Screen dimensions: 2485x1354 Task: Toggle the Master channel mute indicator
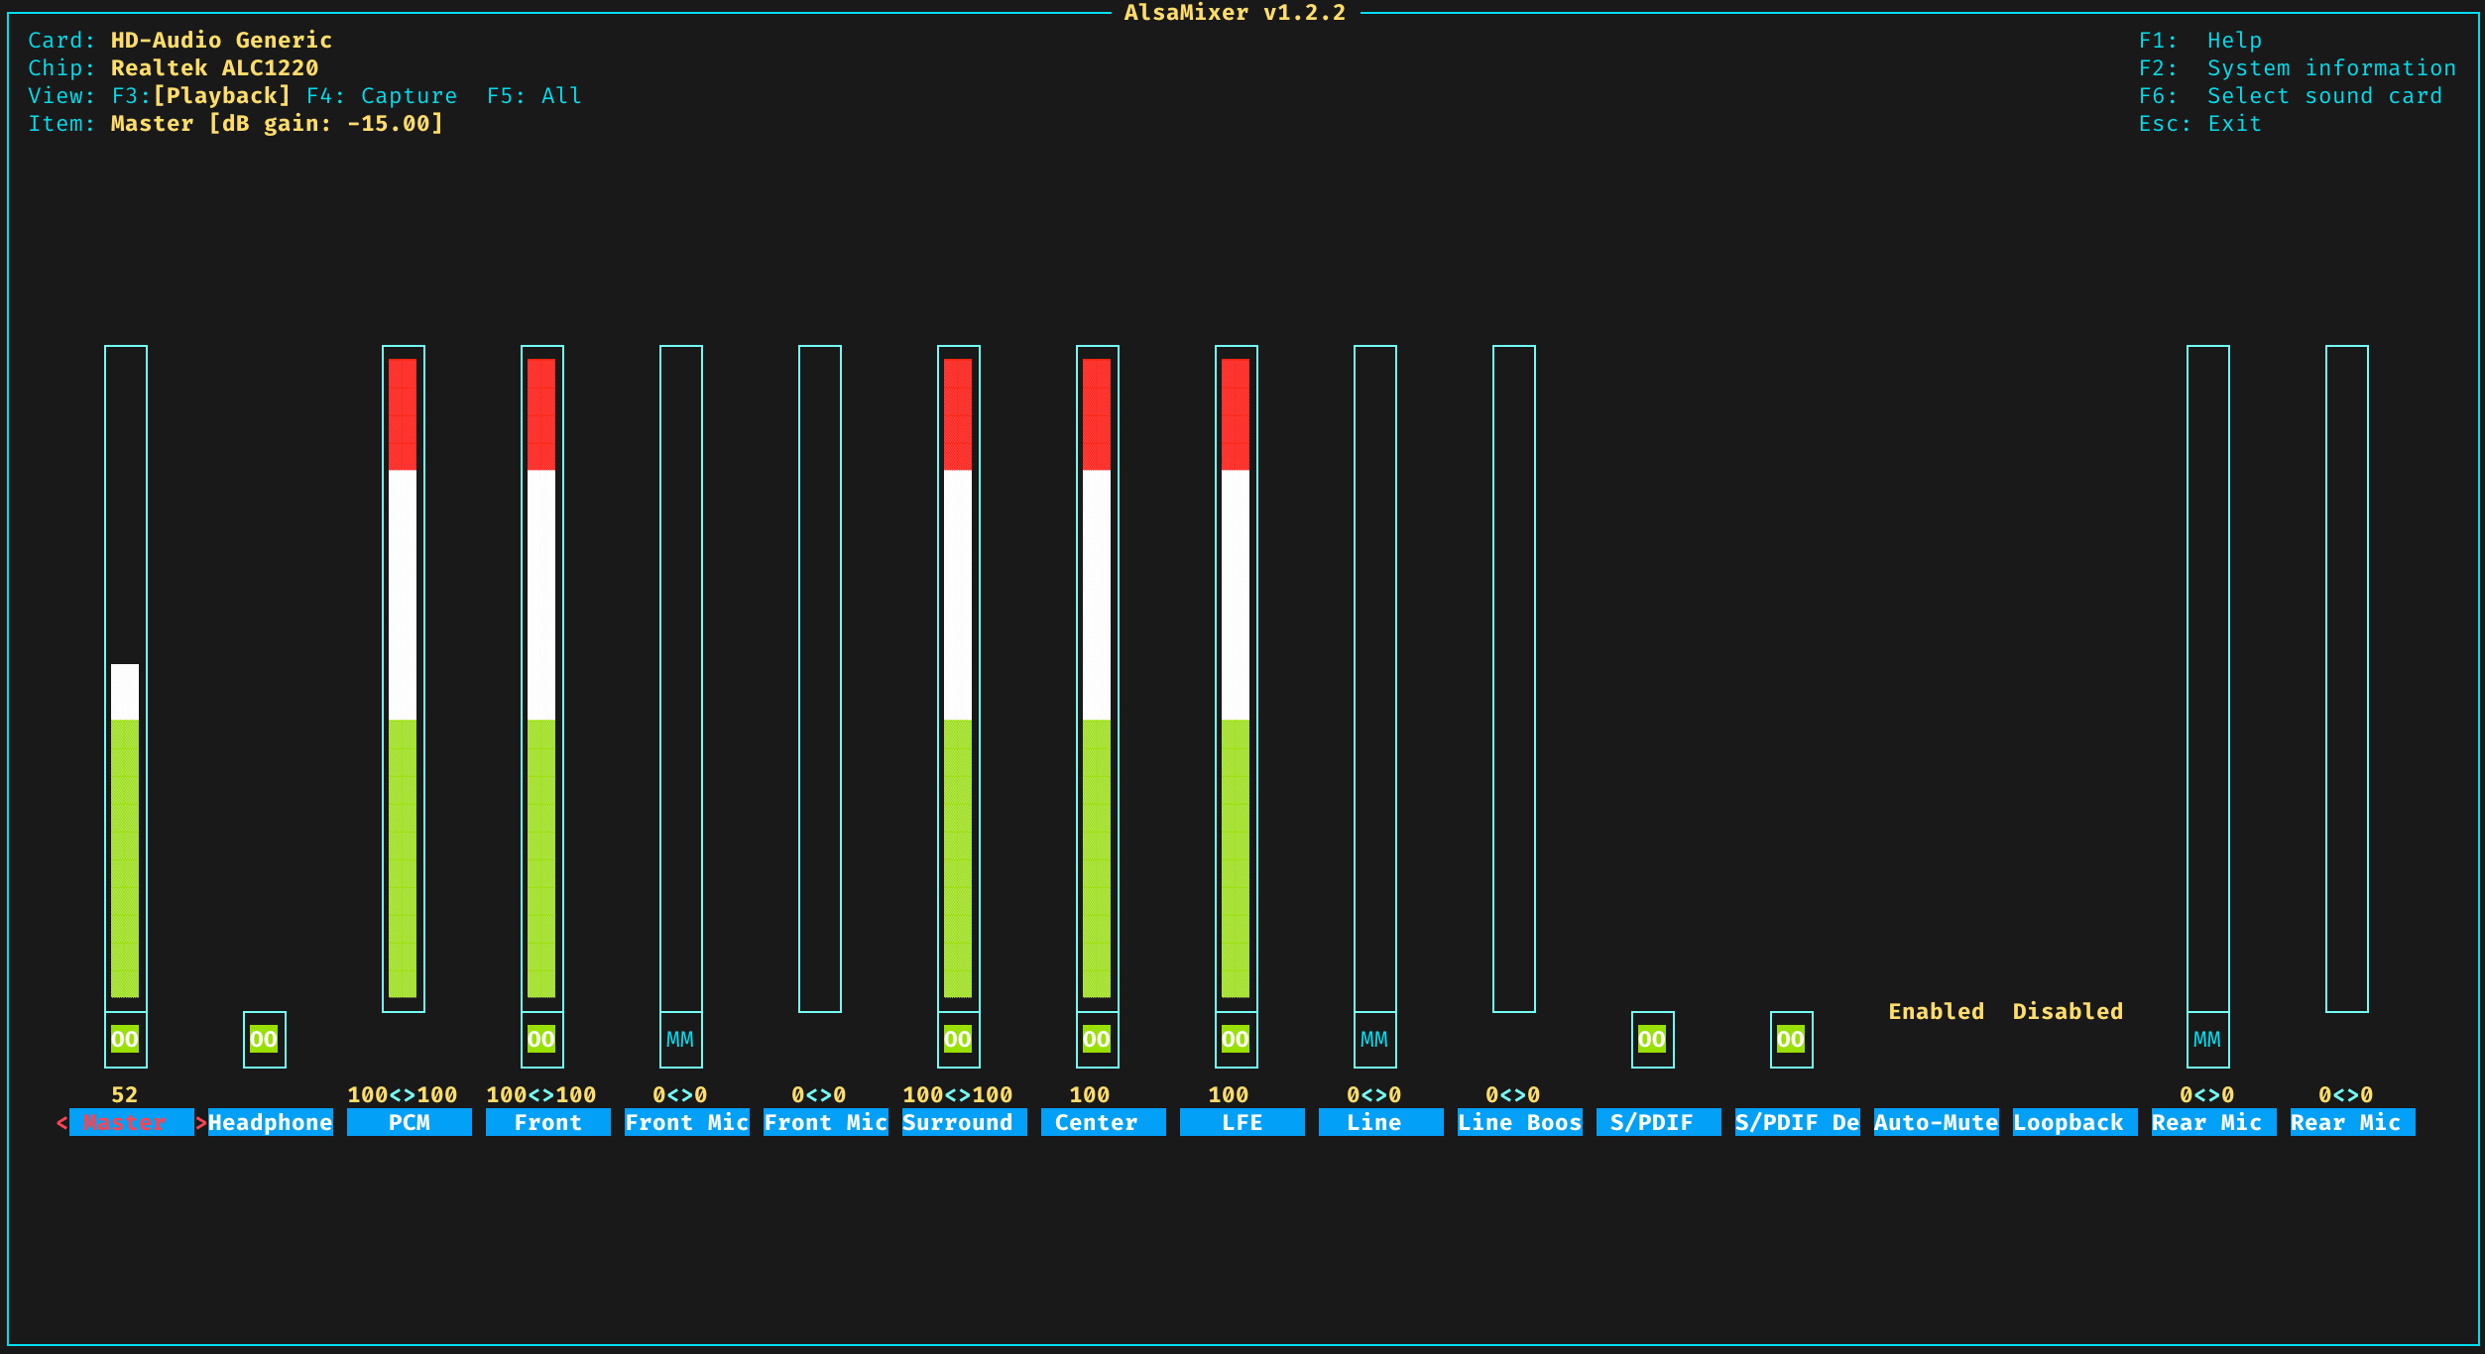pyautogui.click(x=125, y=1039)
